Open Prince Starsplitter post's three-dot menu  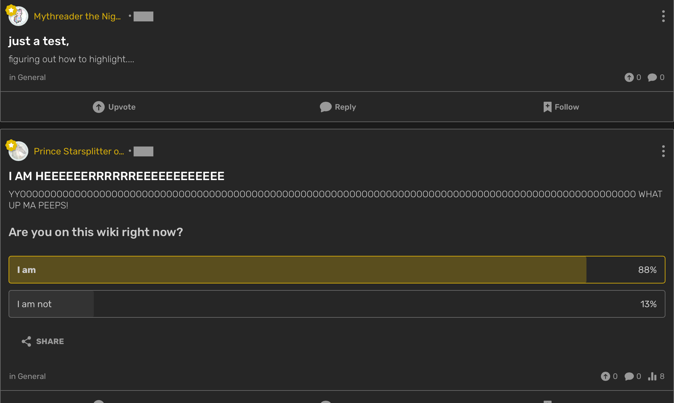coord(663,151)
